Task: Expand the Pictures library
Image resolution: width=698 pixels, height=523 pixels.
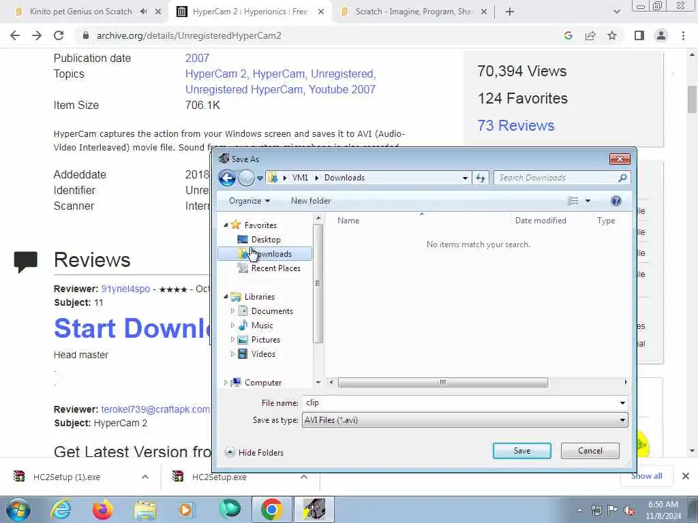Action: click(x=232, y=340)
